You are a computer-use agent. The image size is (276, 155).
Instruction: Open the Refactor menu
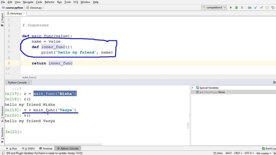point(50,2)
